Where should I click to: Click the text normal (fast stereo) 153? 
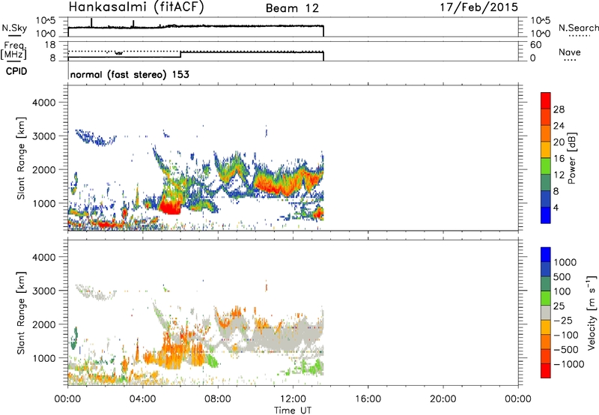[130, 74]
